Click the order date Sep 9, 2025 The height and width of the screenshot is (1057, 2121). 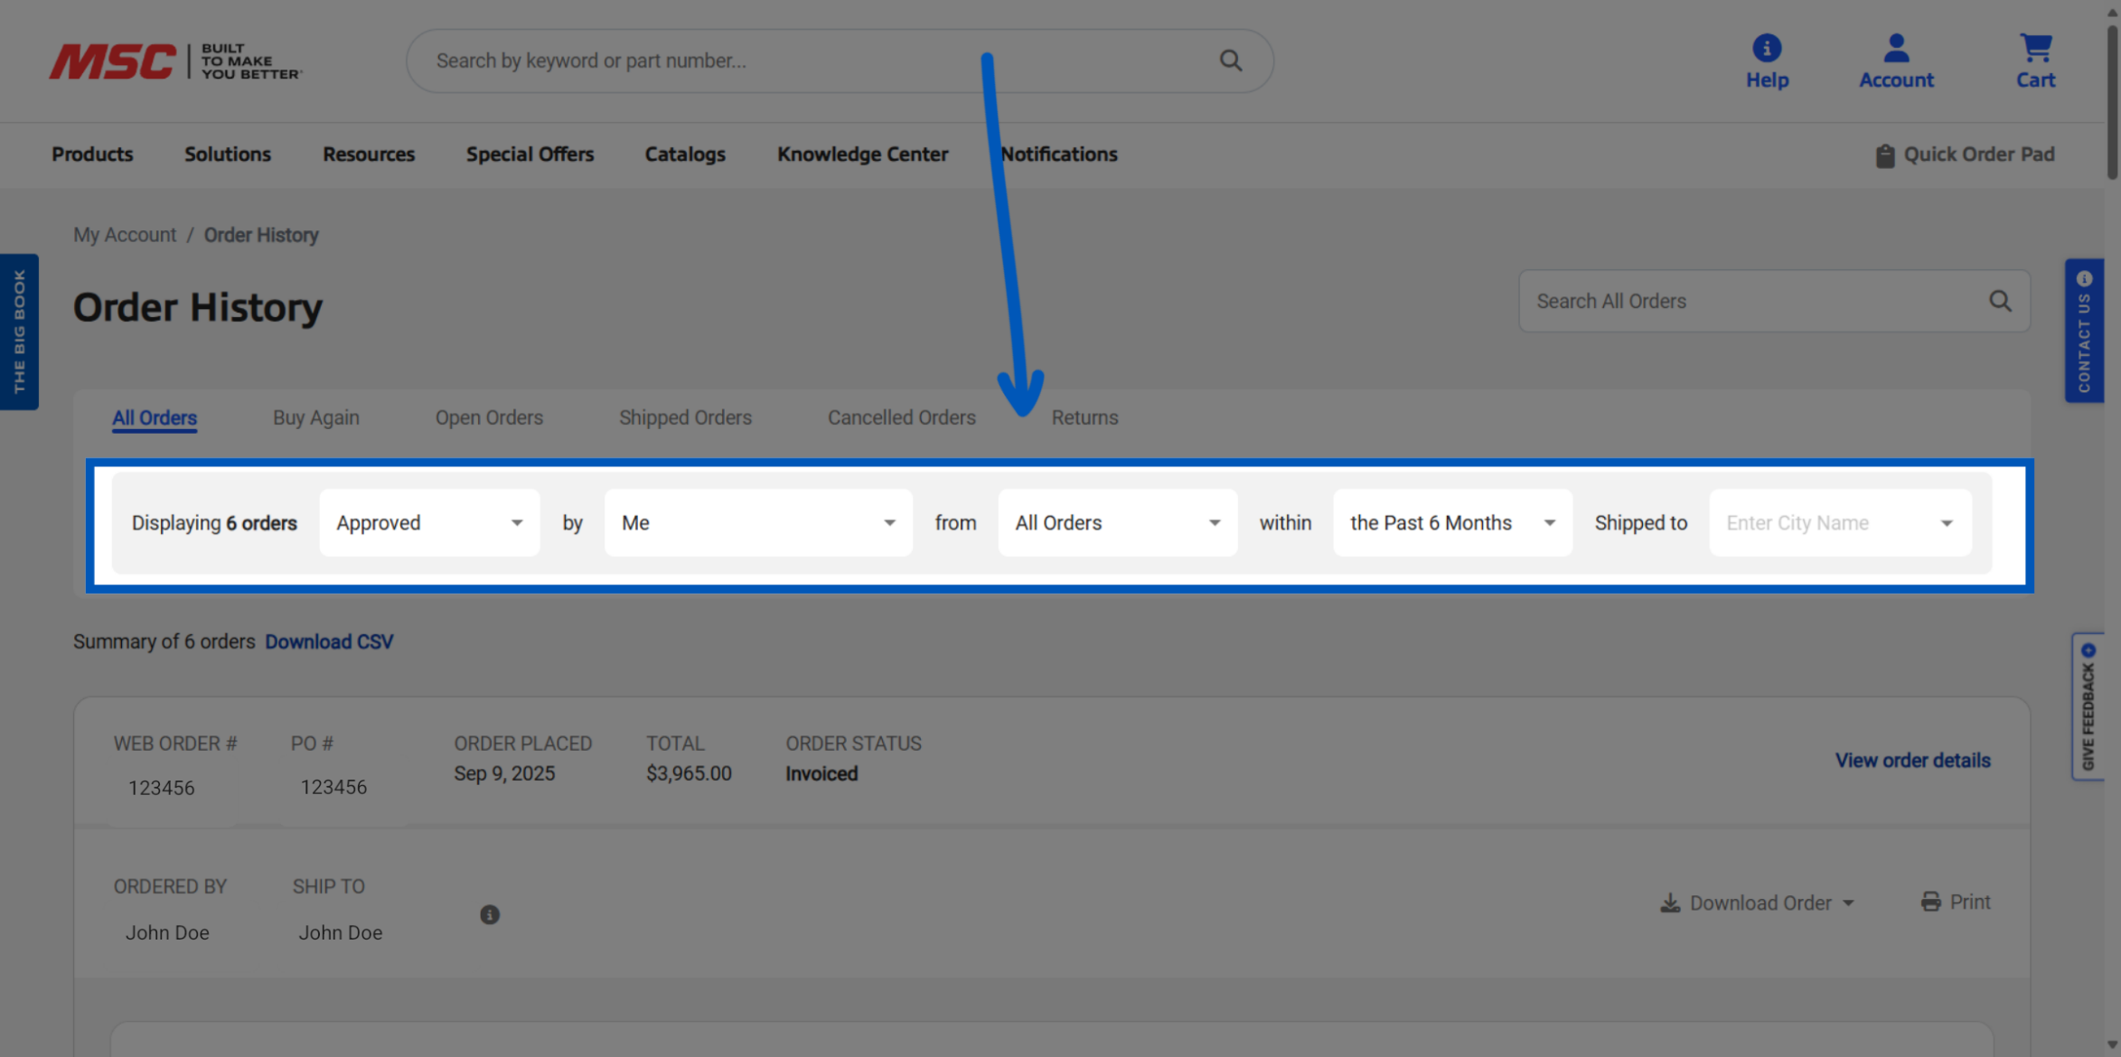click(504, 773)
